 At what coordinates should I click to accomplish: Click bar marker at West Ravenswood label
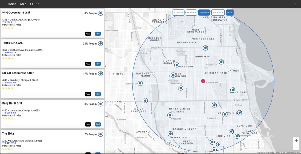173,75
